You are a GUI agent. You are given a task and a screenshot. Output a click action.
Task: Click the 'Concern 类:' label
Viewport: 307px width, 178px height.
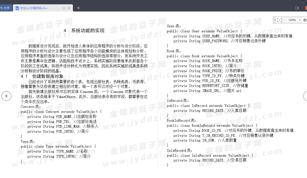pyautogui.click(x=30, y=107)
